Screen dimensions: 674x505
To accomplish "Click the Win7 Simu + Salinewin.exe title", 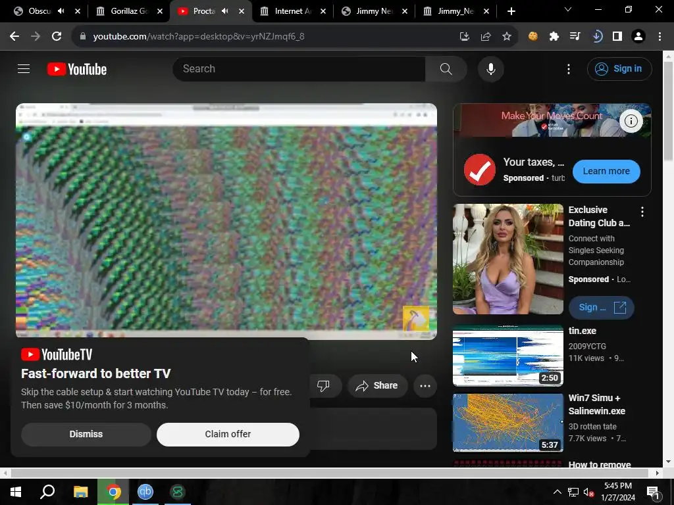I will point(596,404).
